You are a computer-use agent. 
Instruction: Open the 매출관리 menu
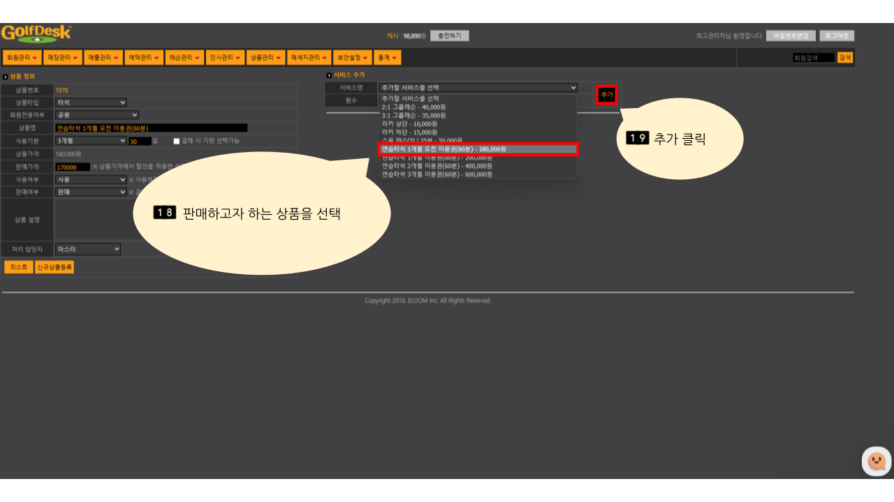pos(103,58)
